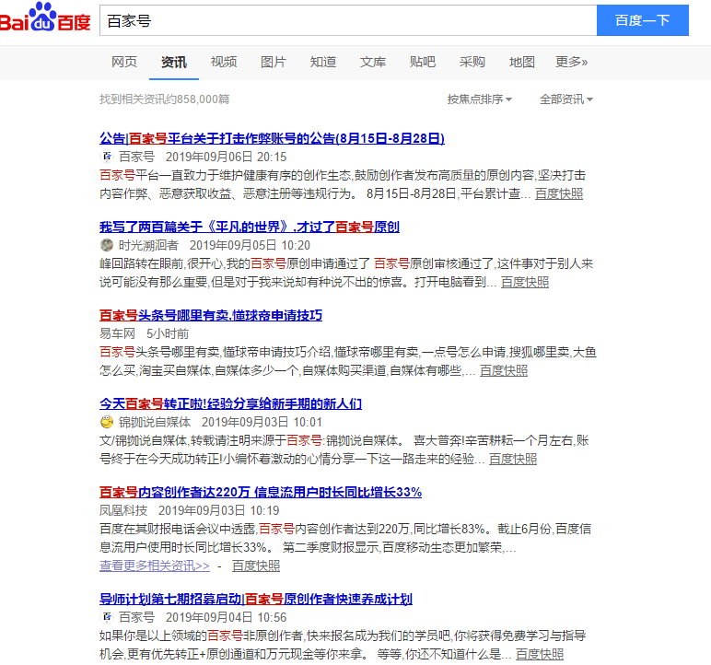Image resolution: width=711 pixels, height=665 pixels.
Task: Open the 百家号内容创作者达220万 article link
Action: 261,492
